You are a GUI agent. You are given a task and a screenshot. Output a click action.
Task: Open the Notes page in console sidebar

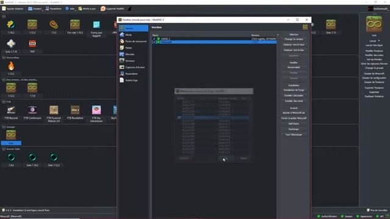(133, 47)
